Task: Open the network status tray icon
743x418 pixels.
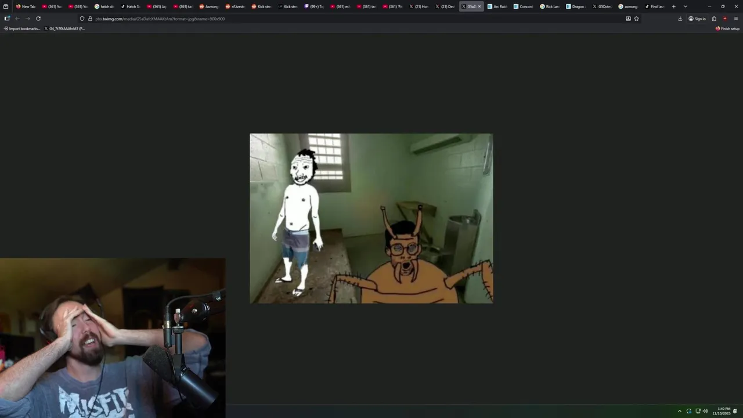Action: coord(698,411)
